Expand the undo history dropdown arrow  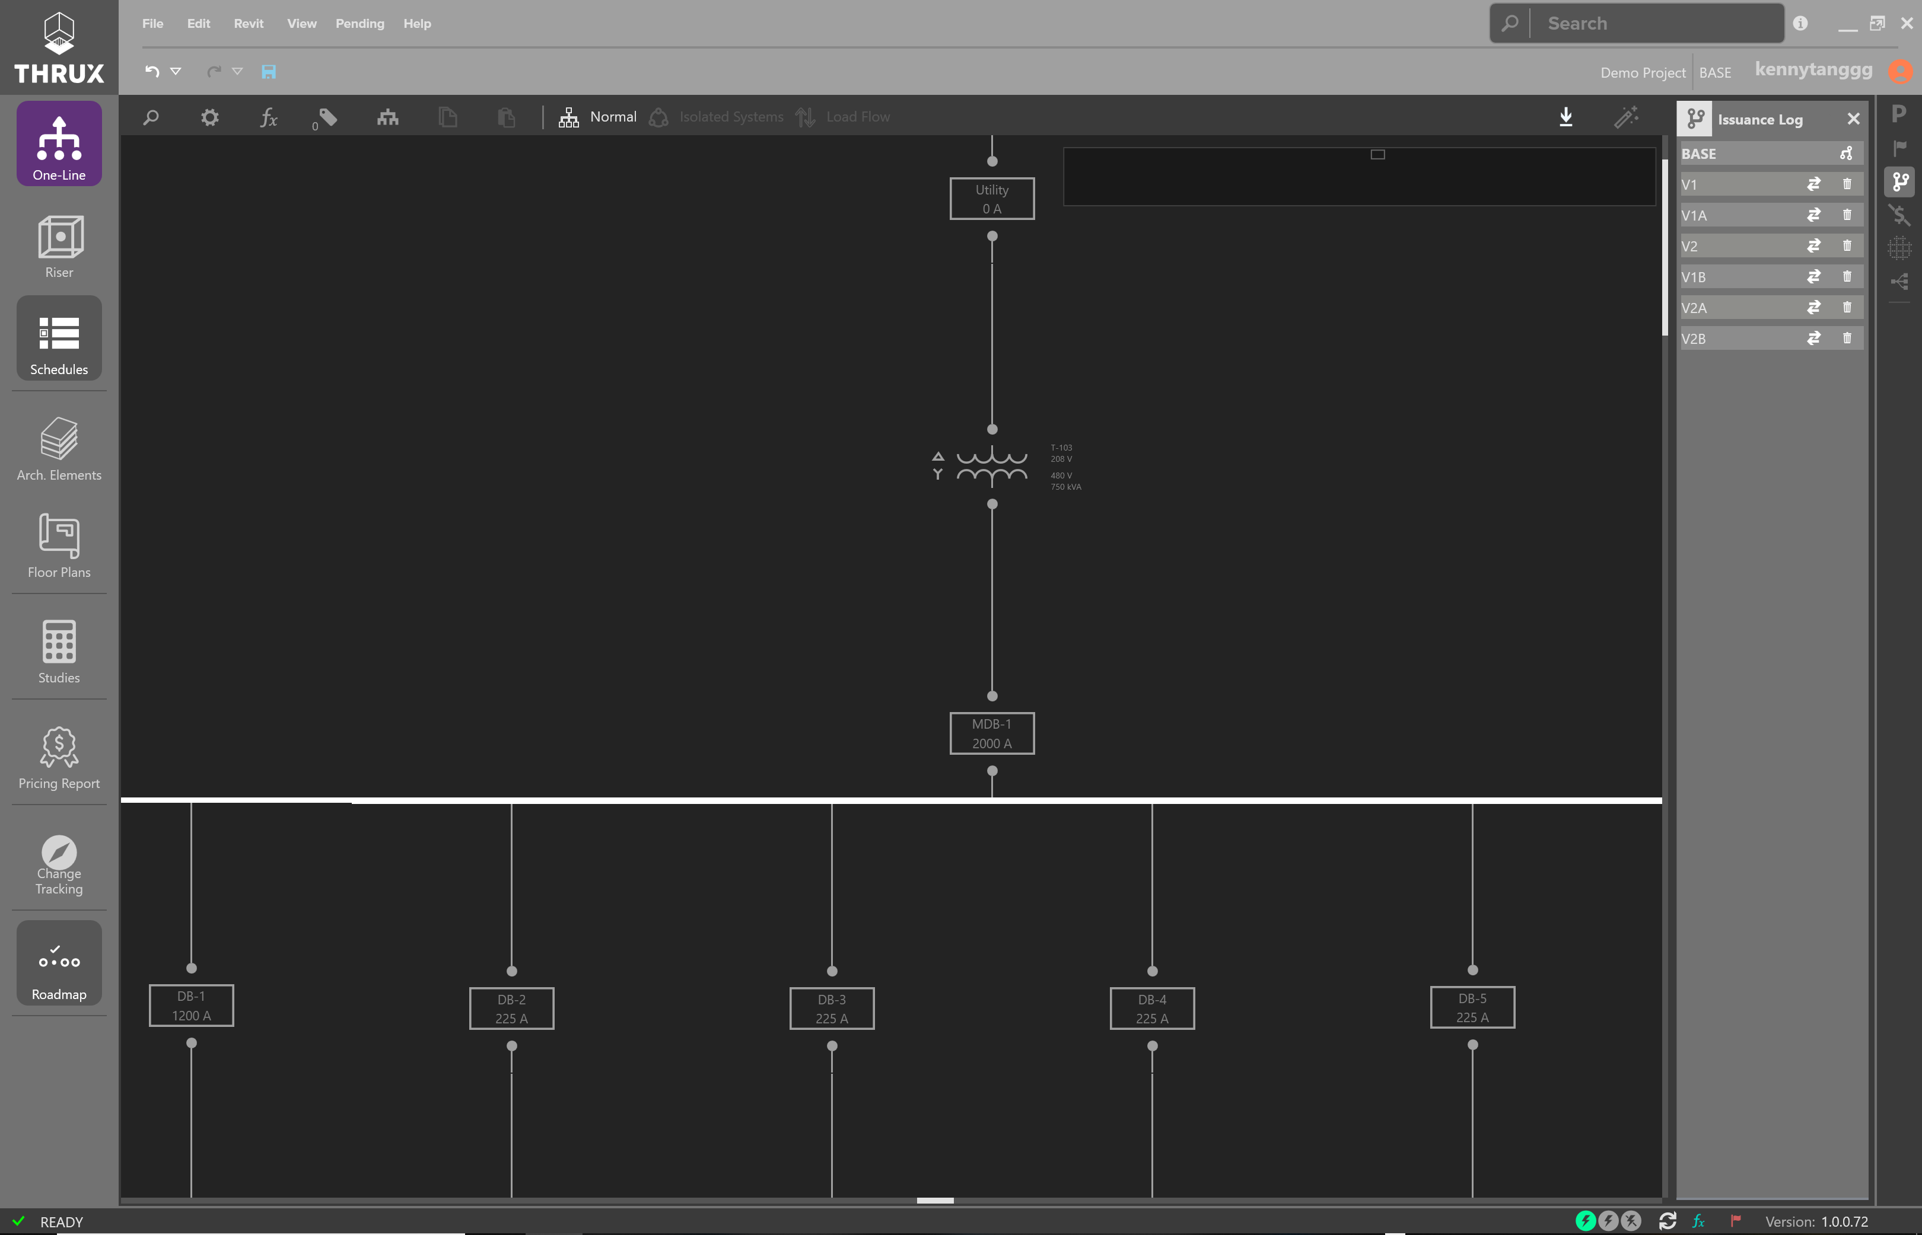pos(176,71)
